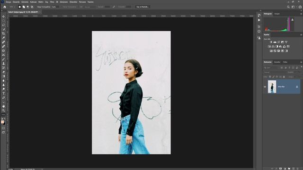Image resolution: width=303 pixels, height=170 pixels.
Task: Select the Eyedropper tool
Action: (3, 38)
